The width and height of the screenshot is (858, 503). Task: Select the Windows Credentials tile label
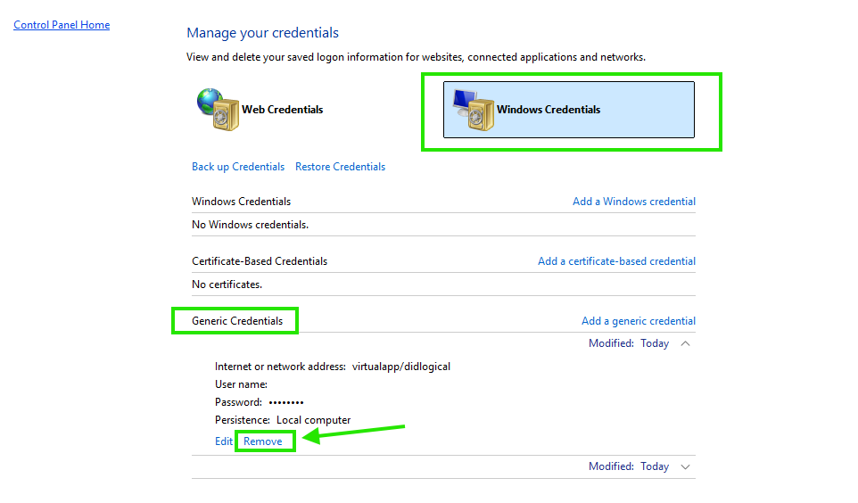(549, 110)
